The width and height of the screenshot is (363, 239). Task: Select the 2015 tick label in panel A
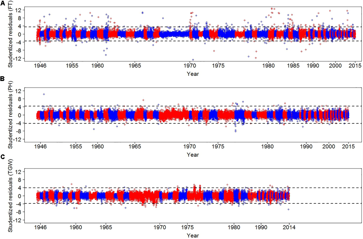coord(355,65)
